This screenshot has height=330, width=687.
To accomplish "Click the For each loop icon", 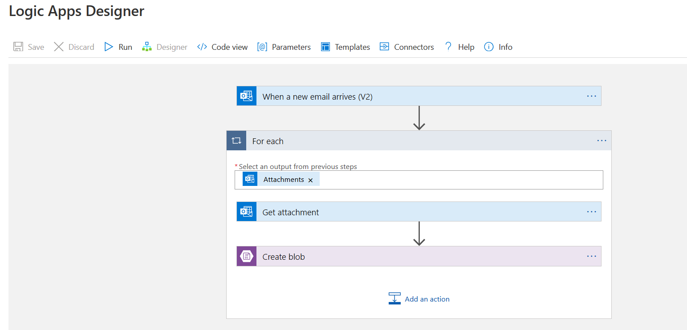I will pos(236,141).
